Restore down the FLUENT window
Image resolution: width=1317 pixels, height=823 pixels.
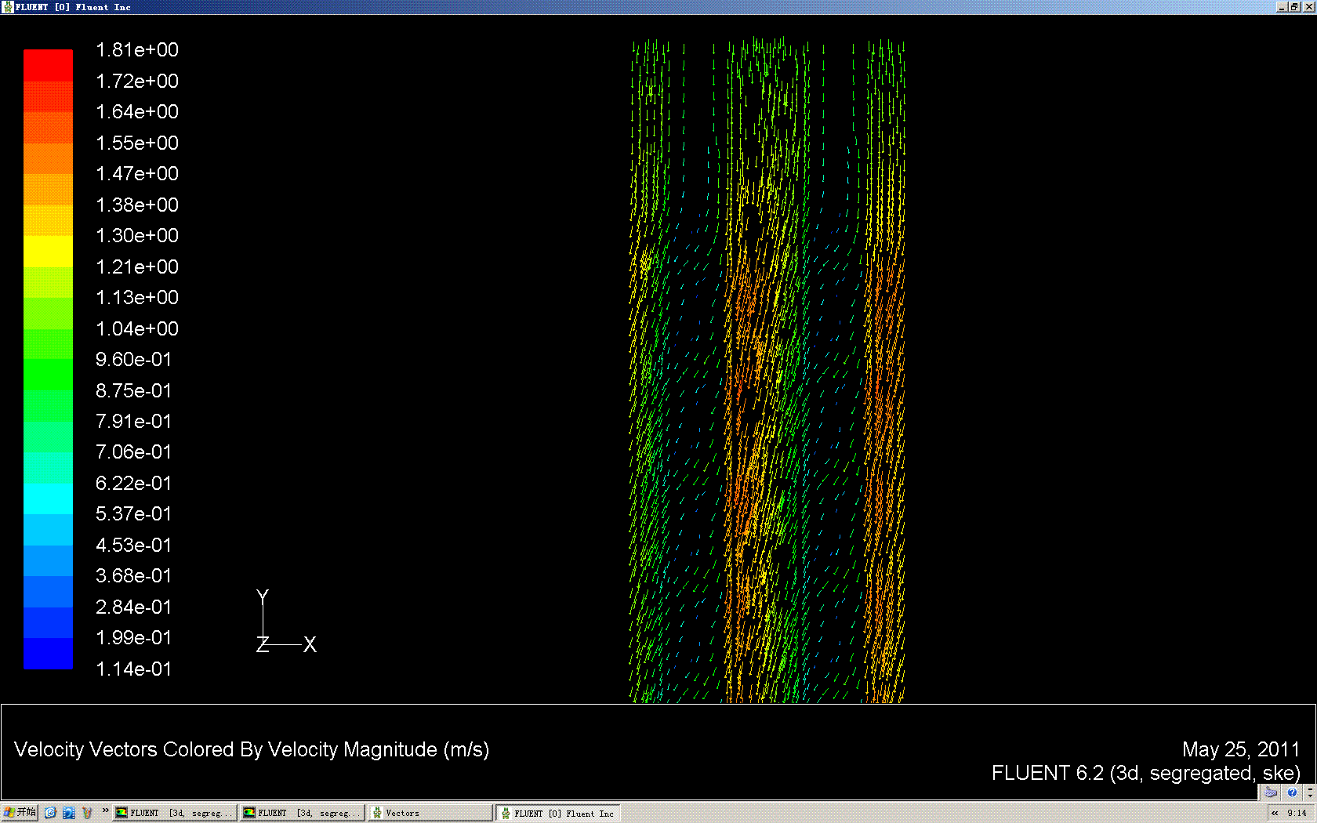coord(1295,7)
